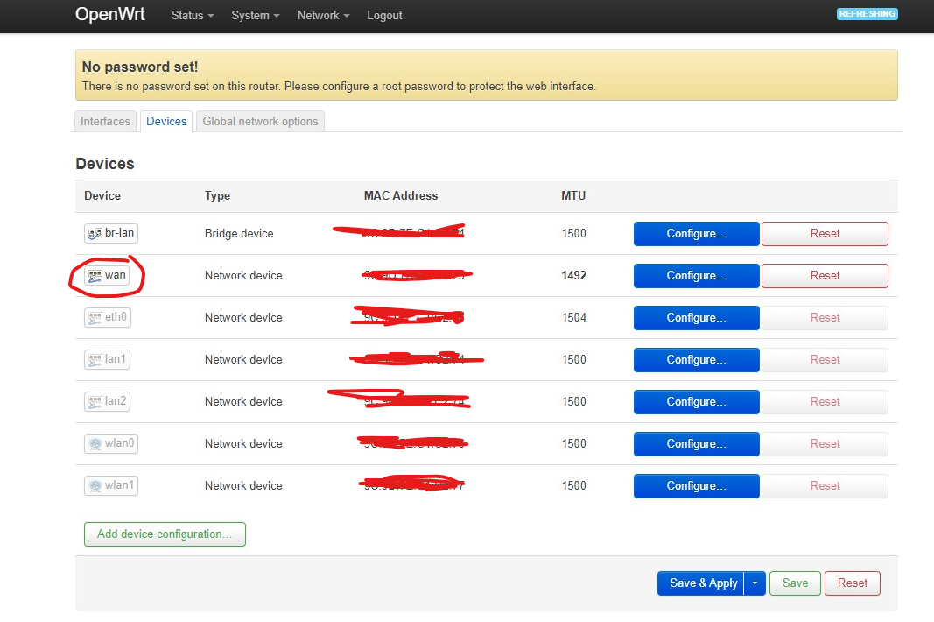Configure the eth0 device
Screen dimensions: 934x622
point(696,318)
